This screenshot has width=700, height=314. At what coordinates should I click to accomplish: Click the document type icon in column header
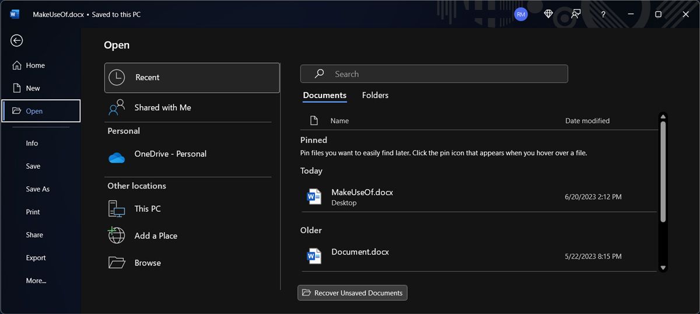pyautogui.click(x=314, y=121)
